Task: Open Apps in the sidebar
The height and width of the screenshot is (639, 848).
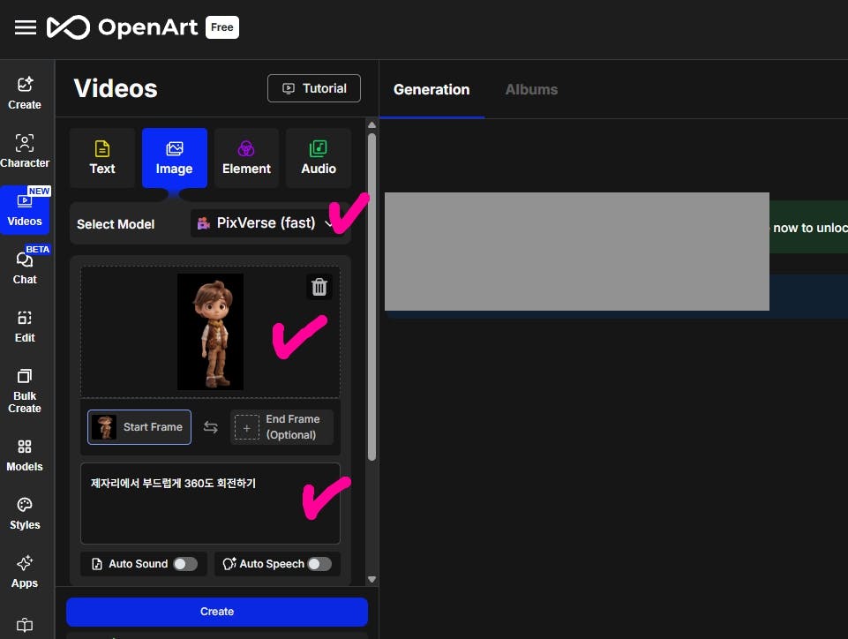Action: 25,571
